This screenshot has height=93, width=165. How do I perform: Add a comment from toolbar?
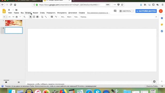52,17
